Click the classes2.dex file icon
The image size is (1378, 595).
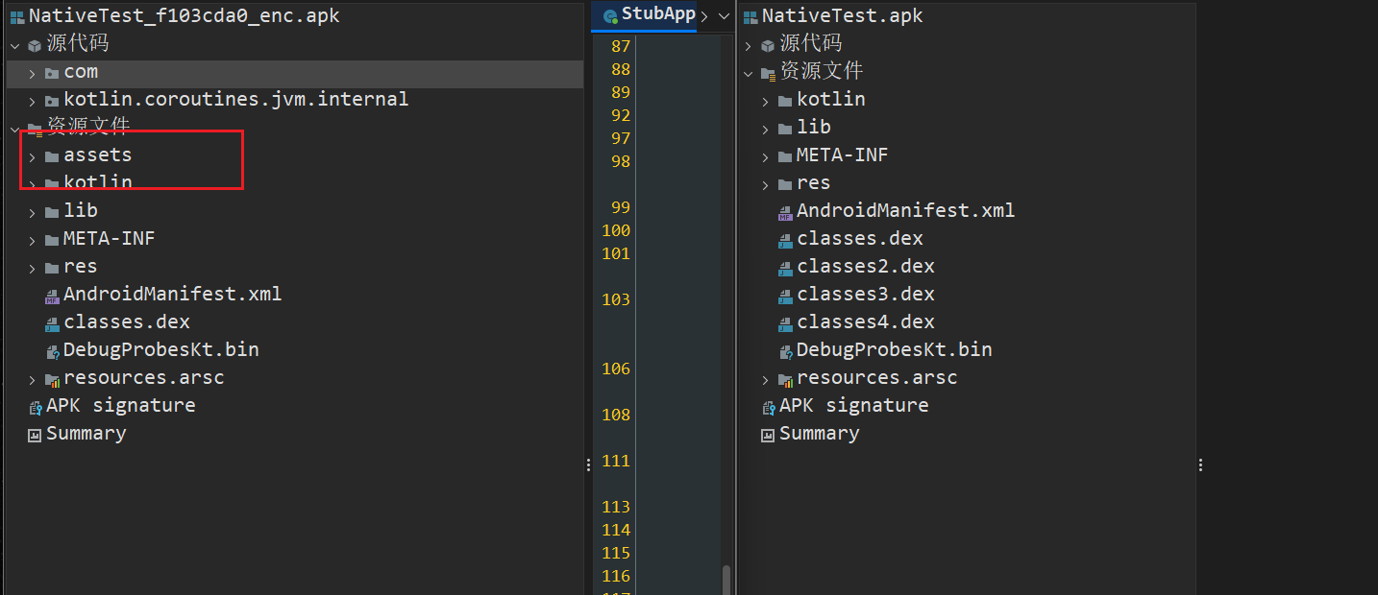coord(785,268)
